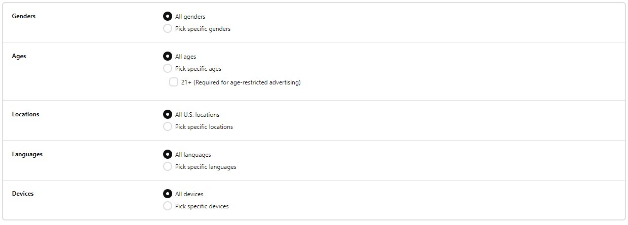Click the Genders section heading

click(x=24, y=16)
